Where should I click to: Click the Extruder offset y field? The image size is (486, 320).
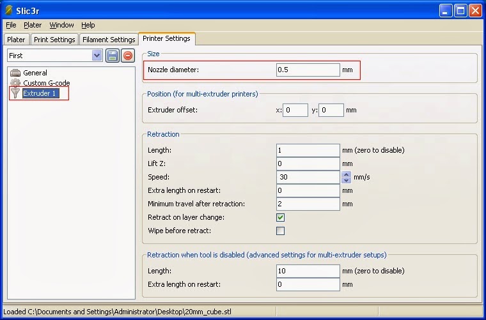coord(331,110)
